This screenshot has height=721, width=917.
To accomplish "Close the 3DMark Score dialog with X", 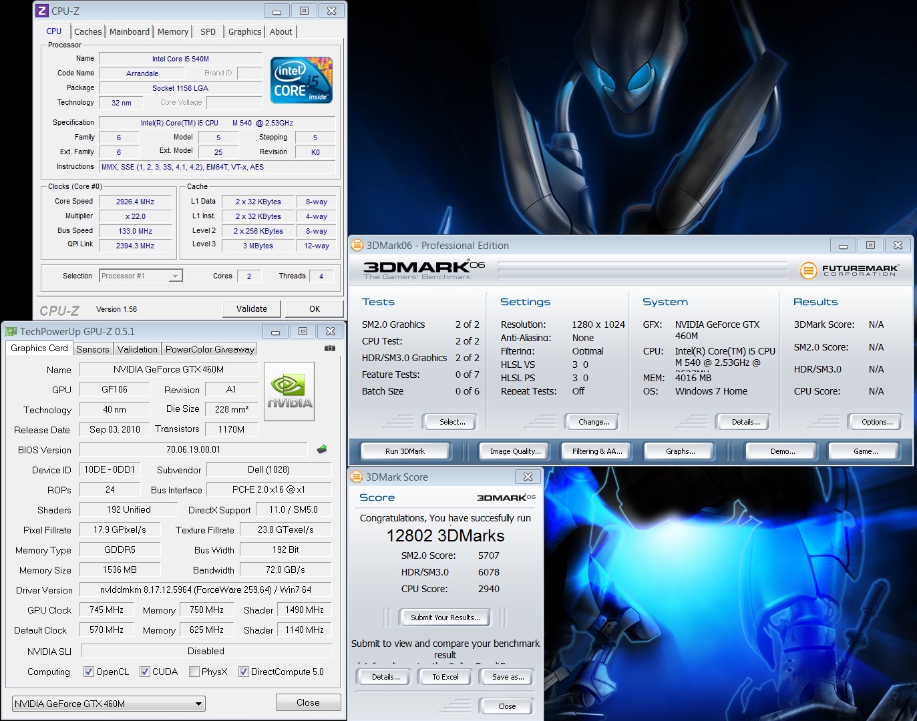I will [528, 477].
